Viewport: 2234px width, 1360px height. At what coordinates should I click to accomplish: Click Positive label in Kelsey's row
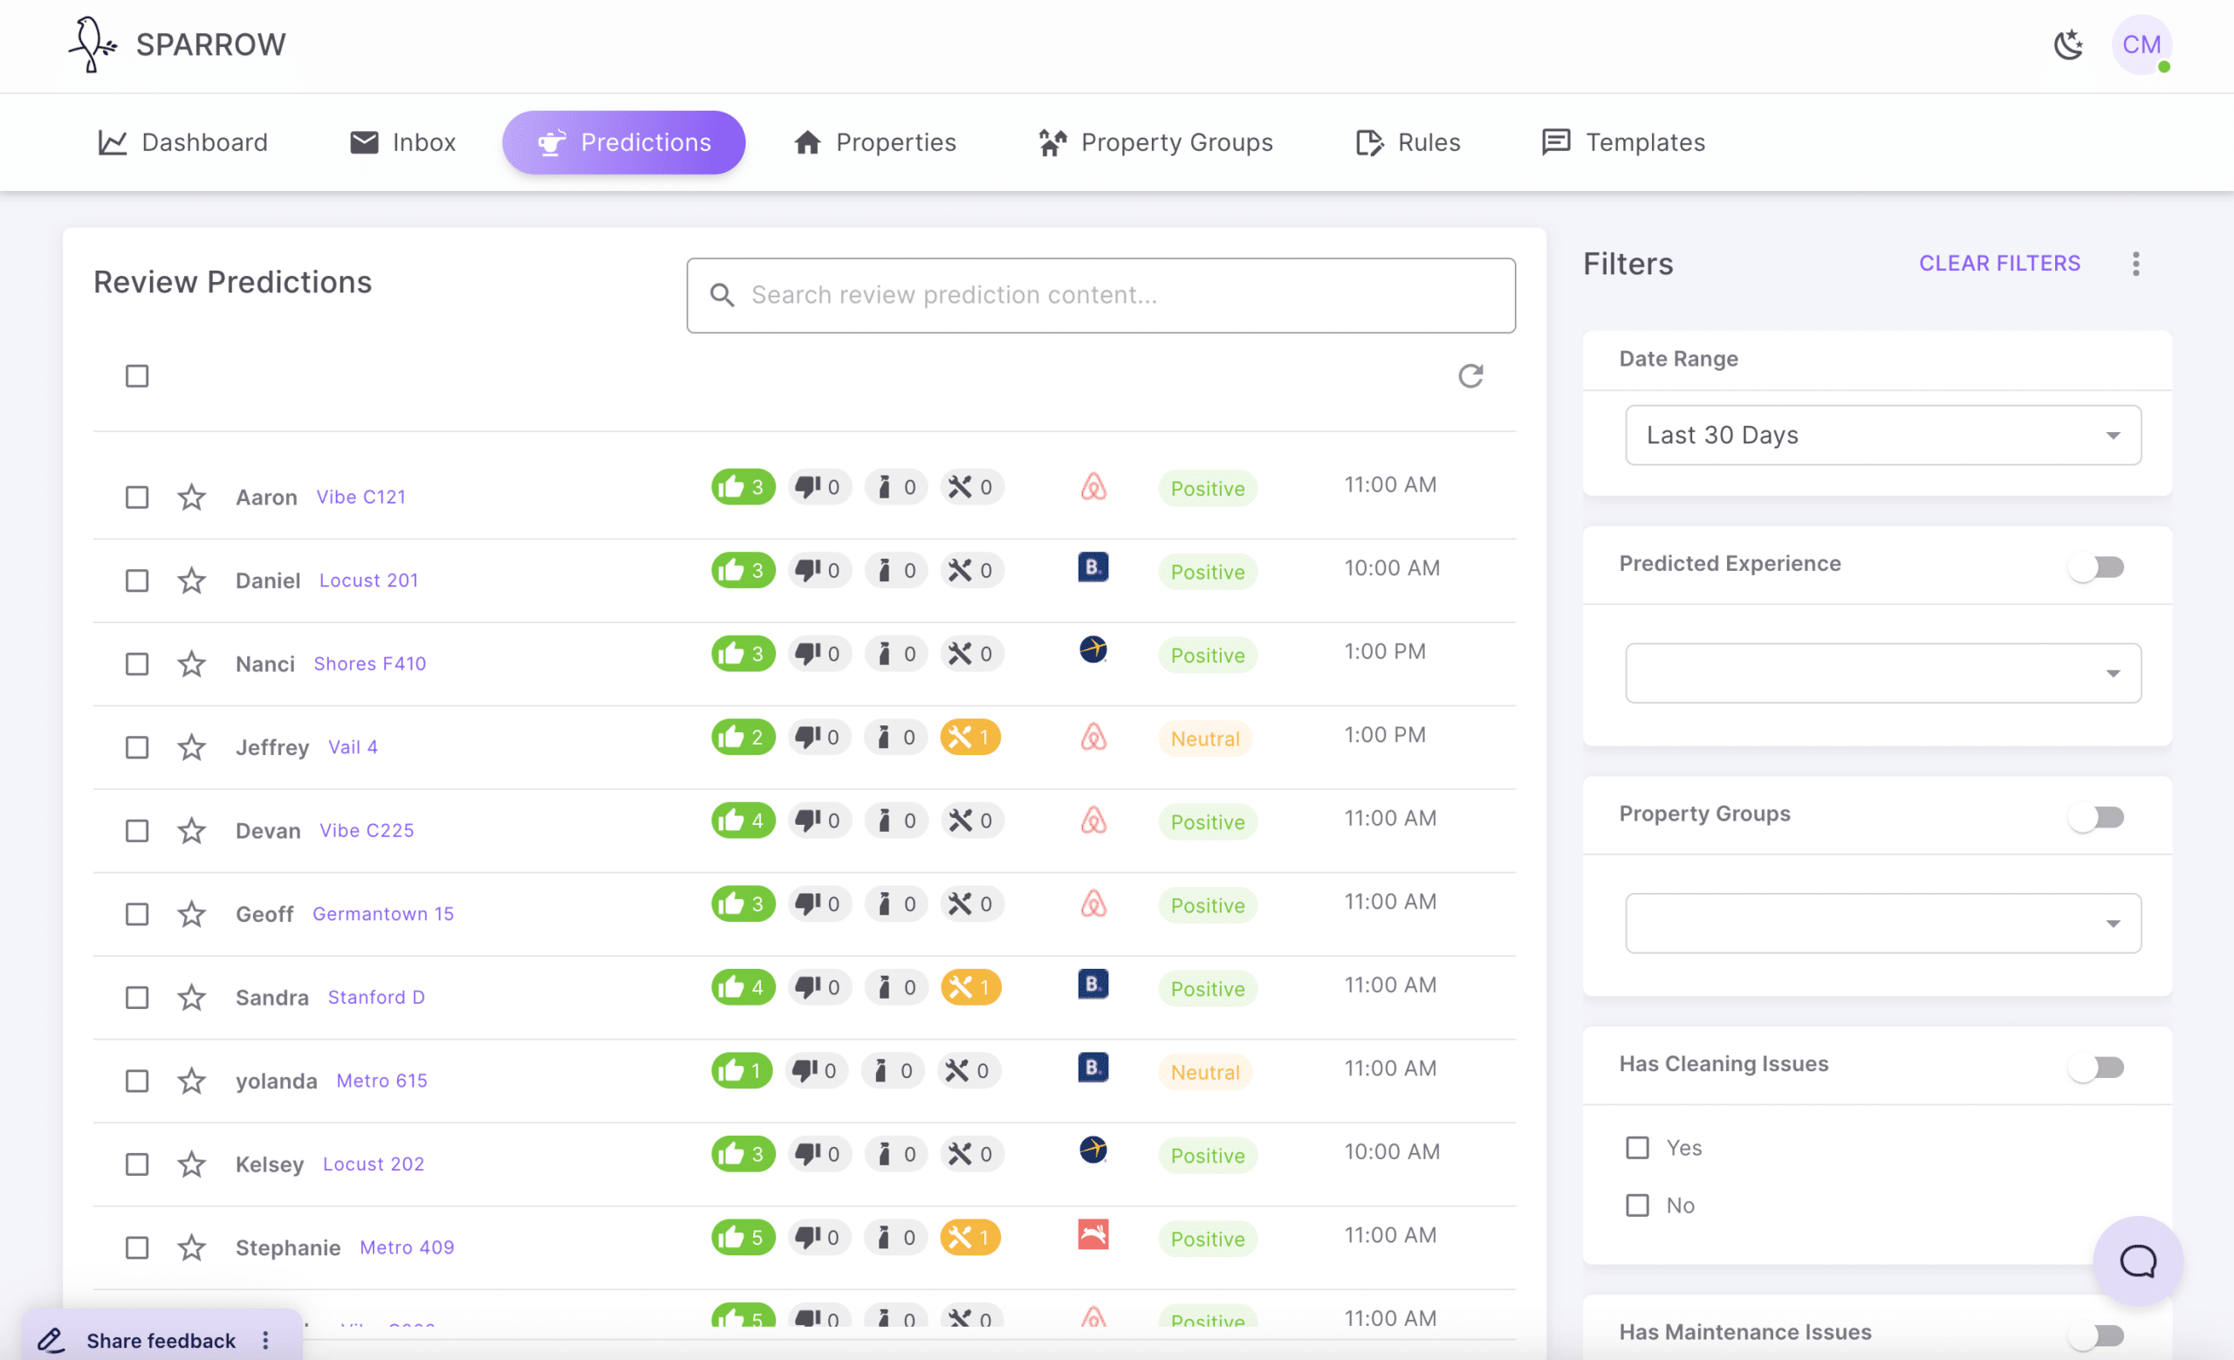coord(1208,1156)
